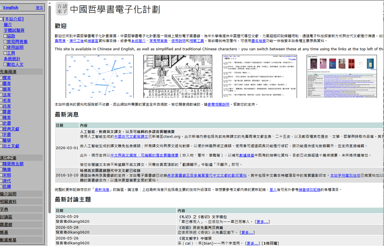Open the 「最新消息」 discussion link
The image size is (384, 246).
click(102, 189)
